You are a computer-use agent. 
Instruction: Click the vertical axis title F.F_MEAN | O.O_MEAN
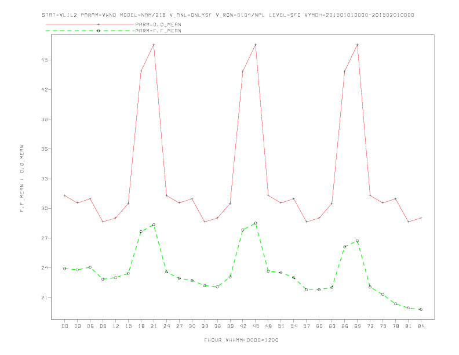(22, 179)
